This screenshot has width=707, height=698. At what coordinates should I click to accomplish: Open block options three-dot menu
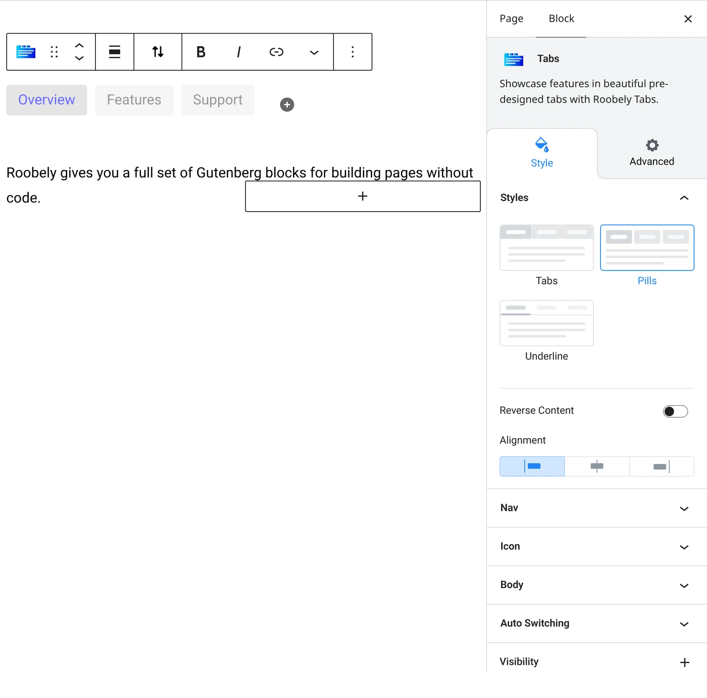[x=353, y=52]
